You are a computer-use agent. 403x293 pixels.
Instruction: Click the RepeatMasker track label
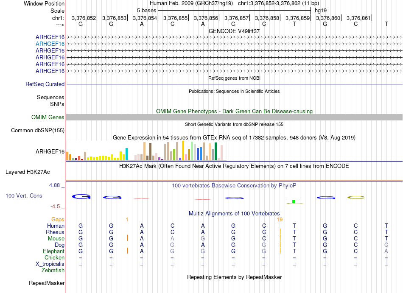point(47,283)
